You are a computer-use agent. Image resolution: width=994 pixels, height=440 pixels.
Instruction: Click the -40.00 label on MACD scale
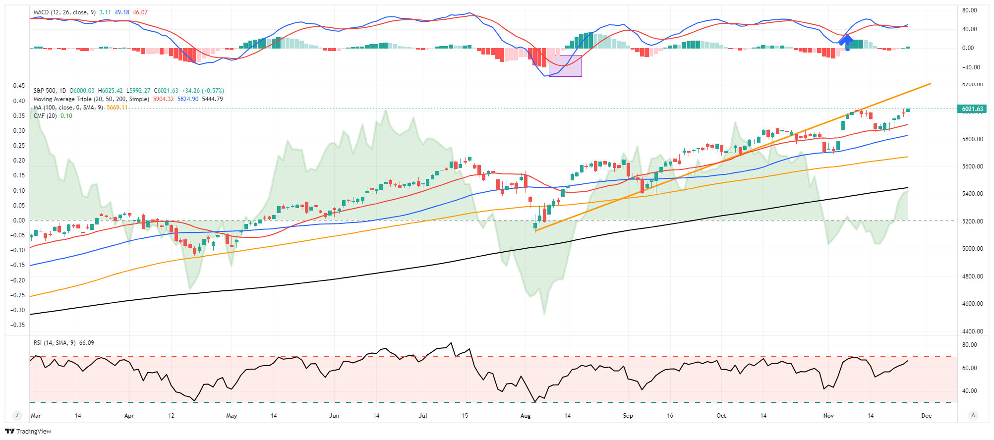tap(971, 67)
